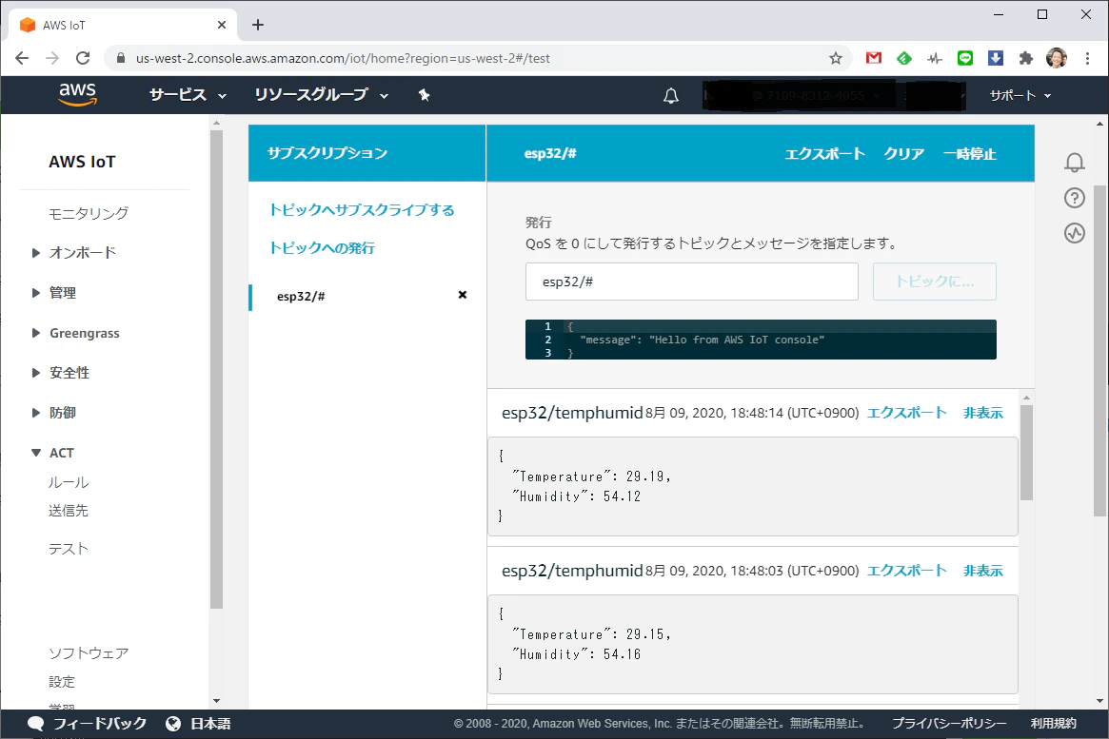
Task: Expand the 管理 sidebar section
Action: 54,293
